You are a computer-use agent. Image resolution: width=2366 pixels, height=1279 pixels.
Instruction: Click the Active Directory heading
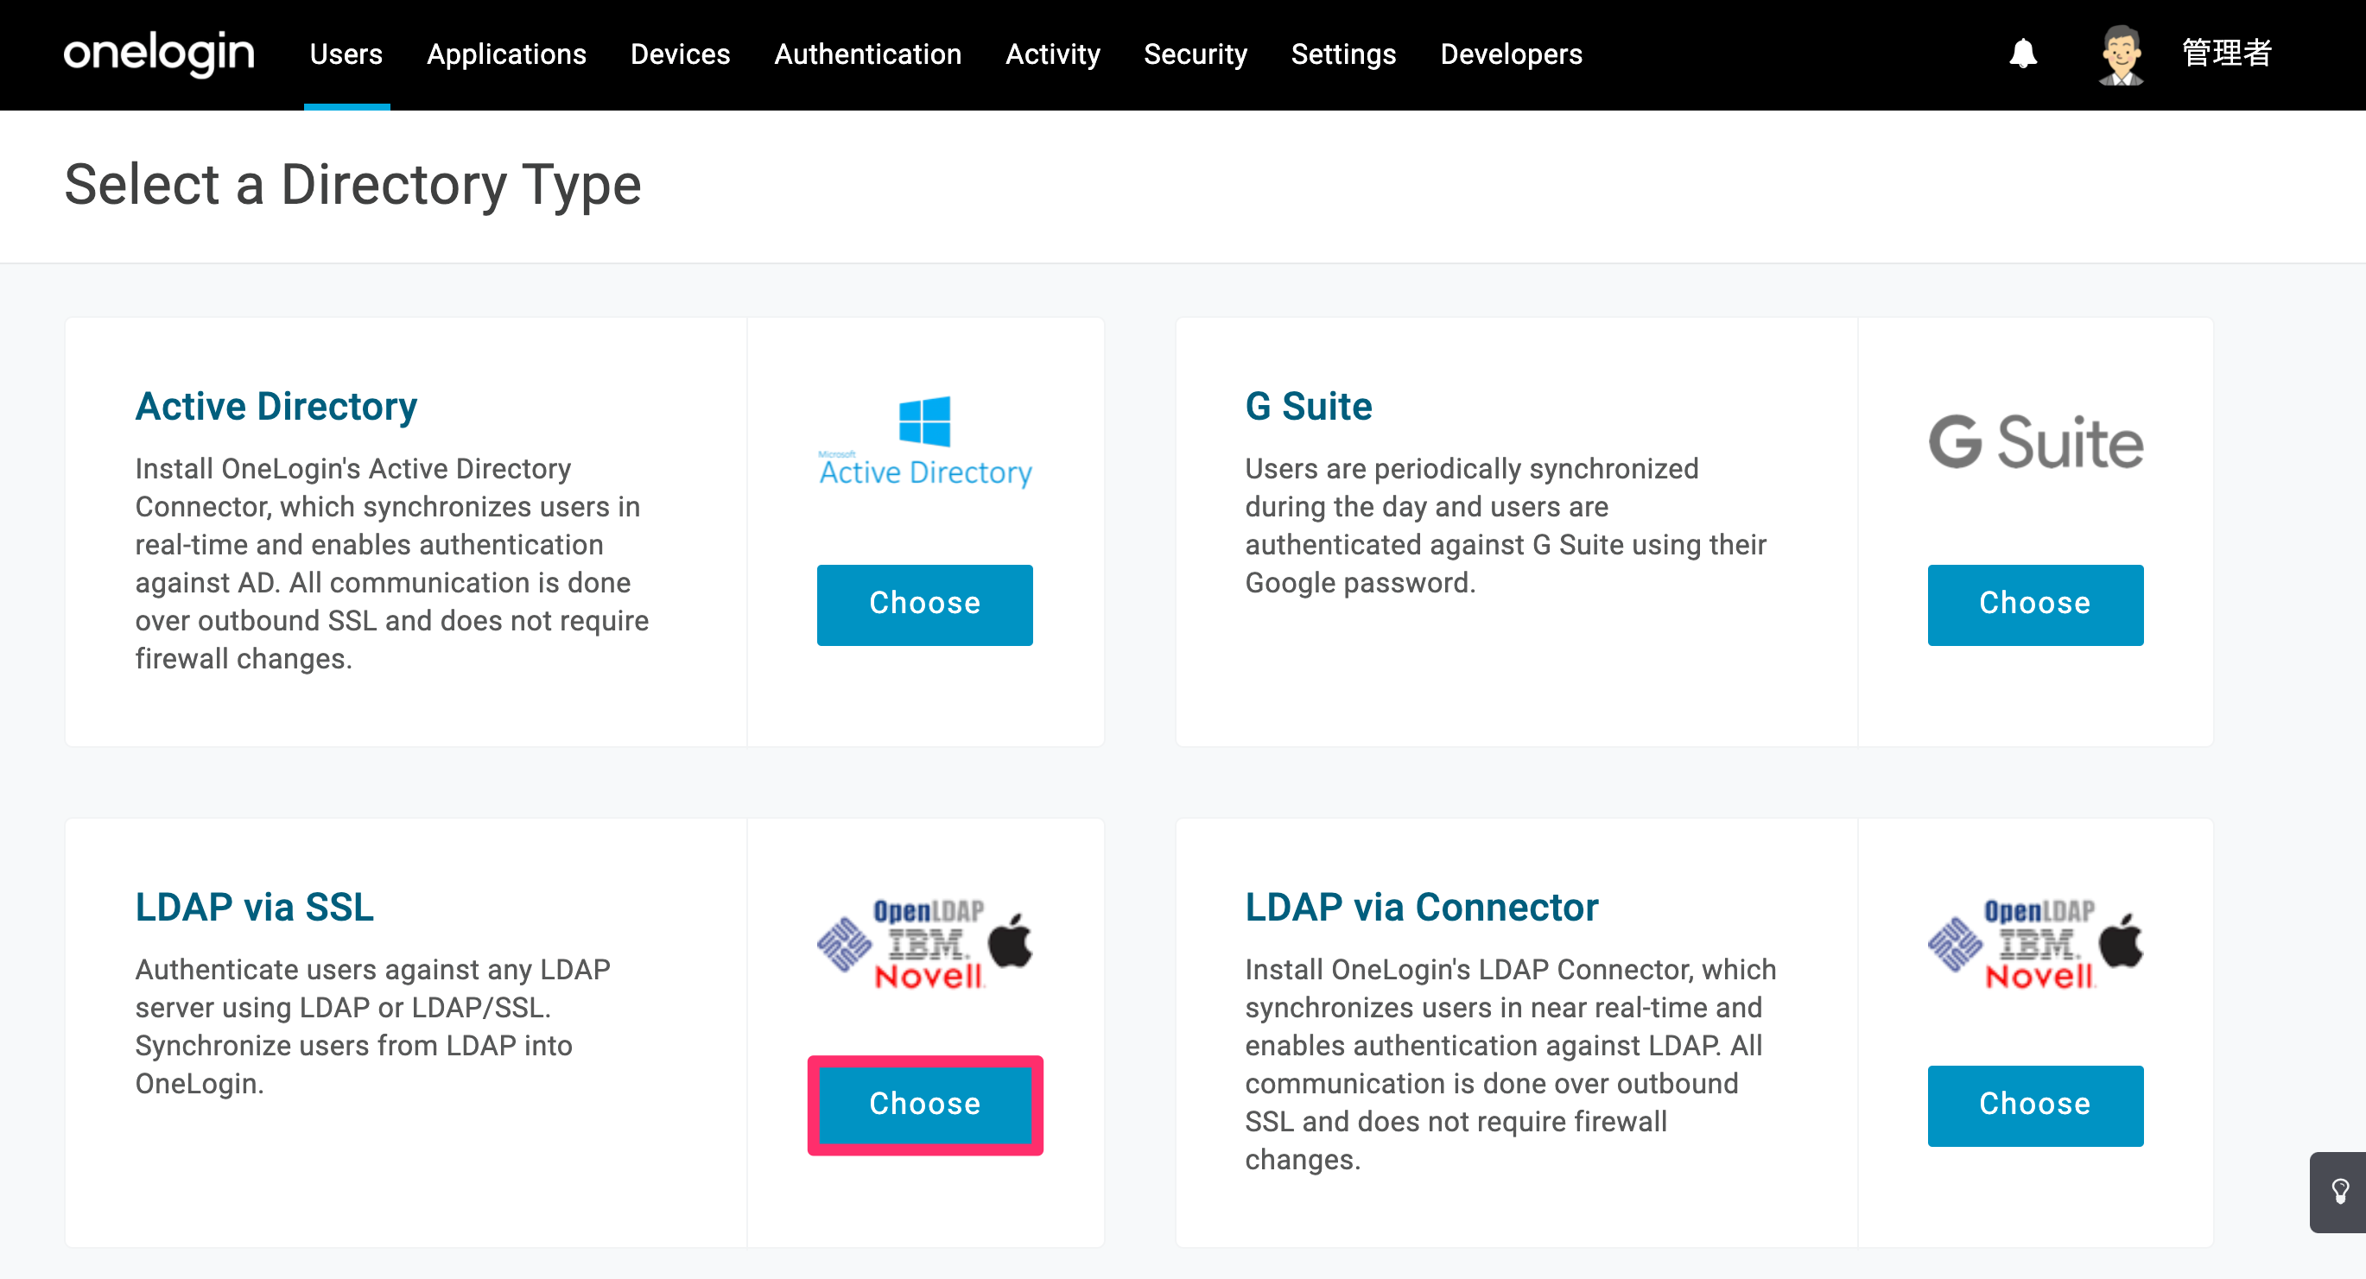(x=276, y=406)
